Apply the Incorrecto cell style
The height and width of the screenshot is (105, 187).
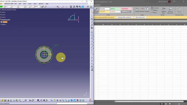coord(126,9)
